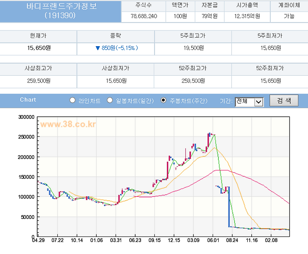The image size is (308, 254).
Task: Click the 등락 column header
Action: tap(115, 36)
